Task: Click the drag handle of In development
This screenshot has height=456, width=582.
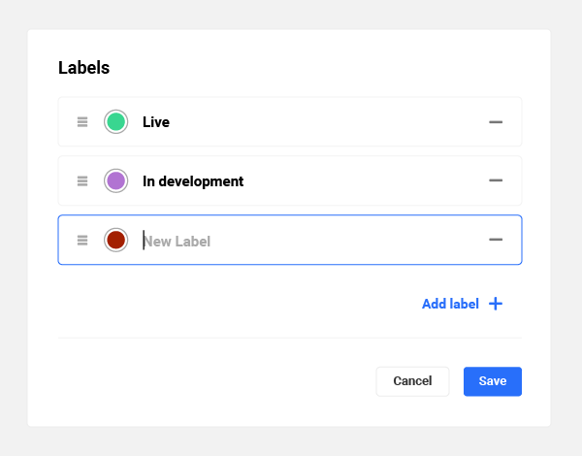Action: point(82,181)
